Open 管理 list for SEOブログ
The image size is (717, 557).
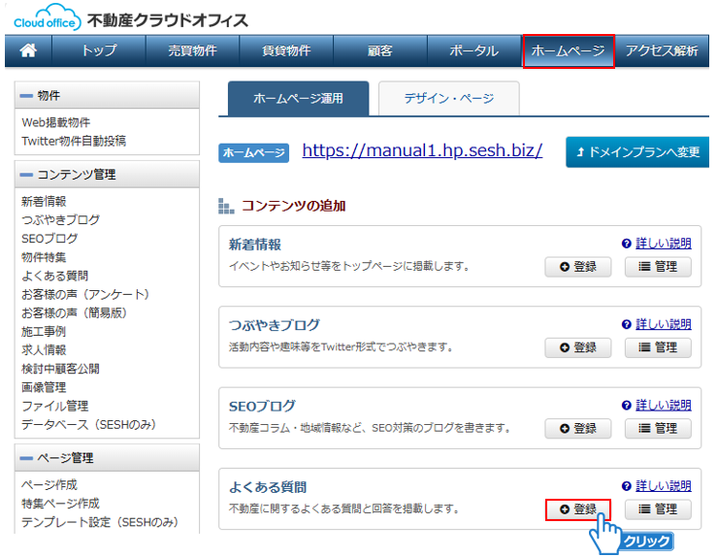tap(658, 428)
